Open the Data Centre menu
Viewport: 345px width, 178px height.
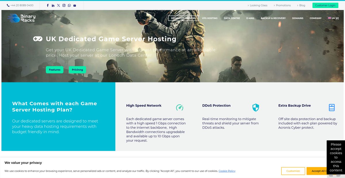coord(232,18)
